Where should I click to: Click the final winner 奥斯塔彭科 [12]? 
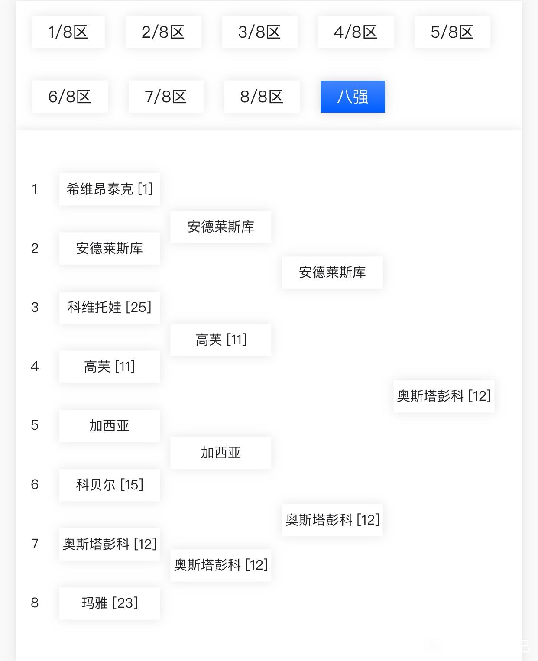point(444,396)
